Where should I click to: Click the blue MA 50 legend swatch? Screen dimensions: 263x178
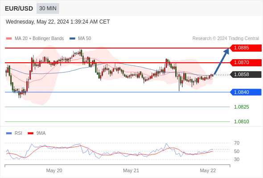point(72,39)
